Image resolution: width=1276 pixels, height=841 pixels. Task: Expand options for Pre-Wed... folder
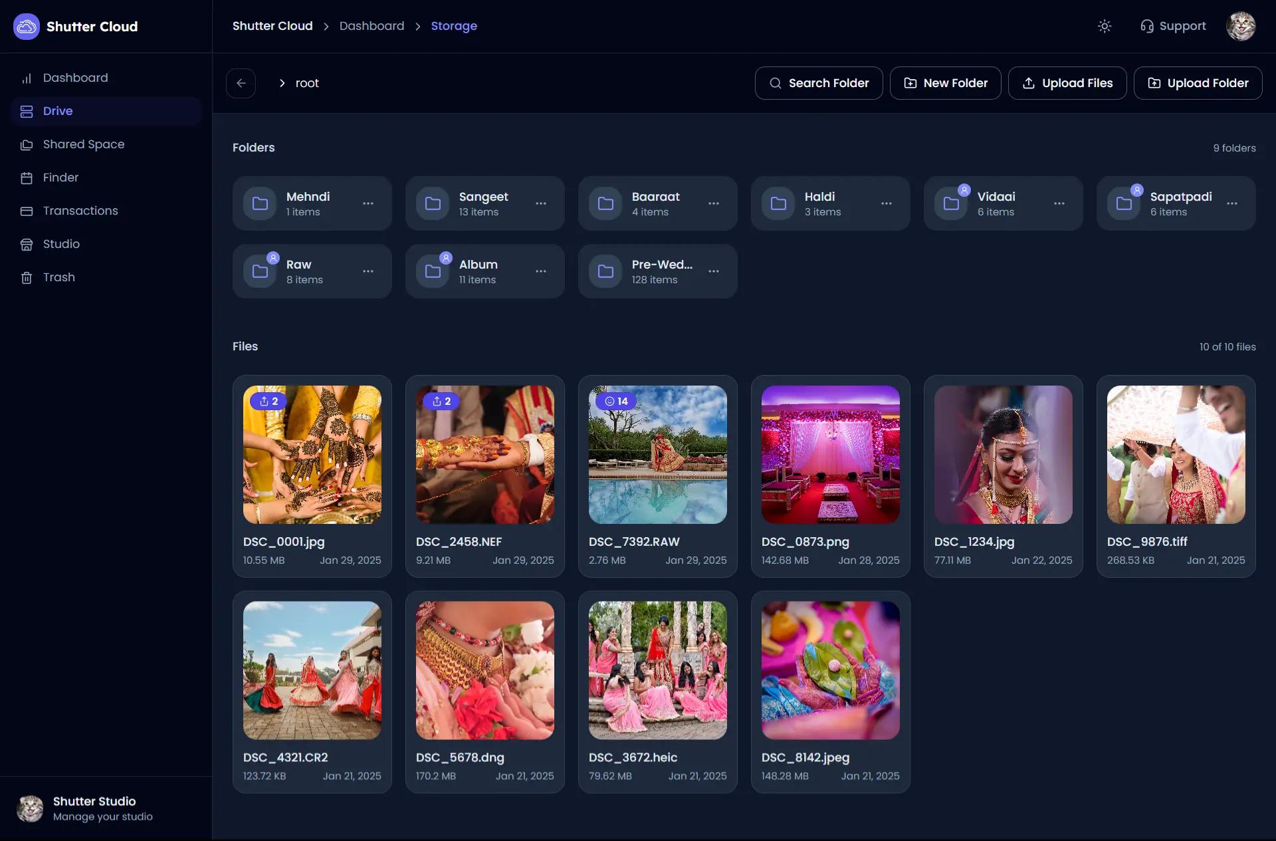tap(714, 271)
